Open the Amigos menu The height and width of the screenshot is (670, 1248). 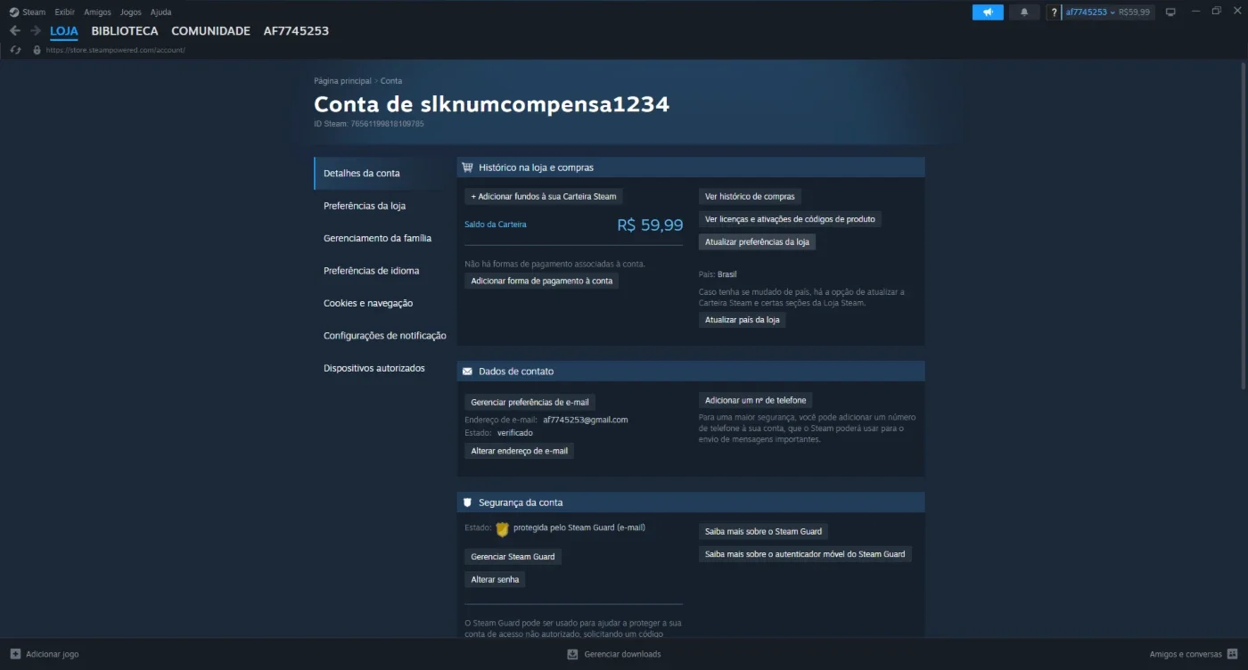(x=97, y=12)
